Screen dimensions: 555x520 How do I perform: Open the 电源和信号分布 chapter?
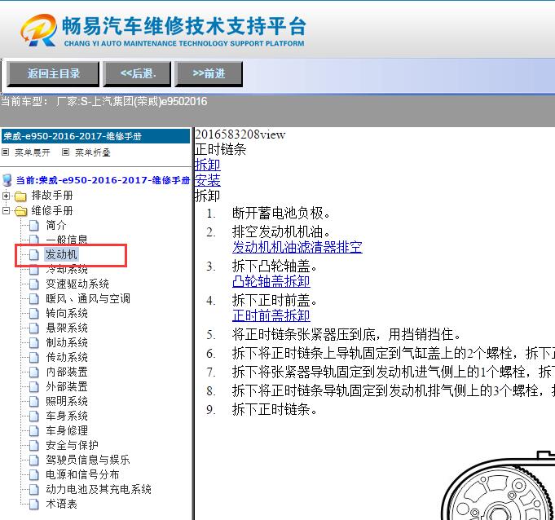click(82, 474)
